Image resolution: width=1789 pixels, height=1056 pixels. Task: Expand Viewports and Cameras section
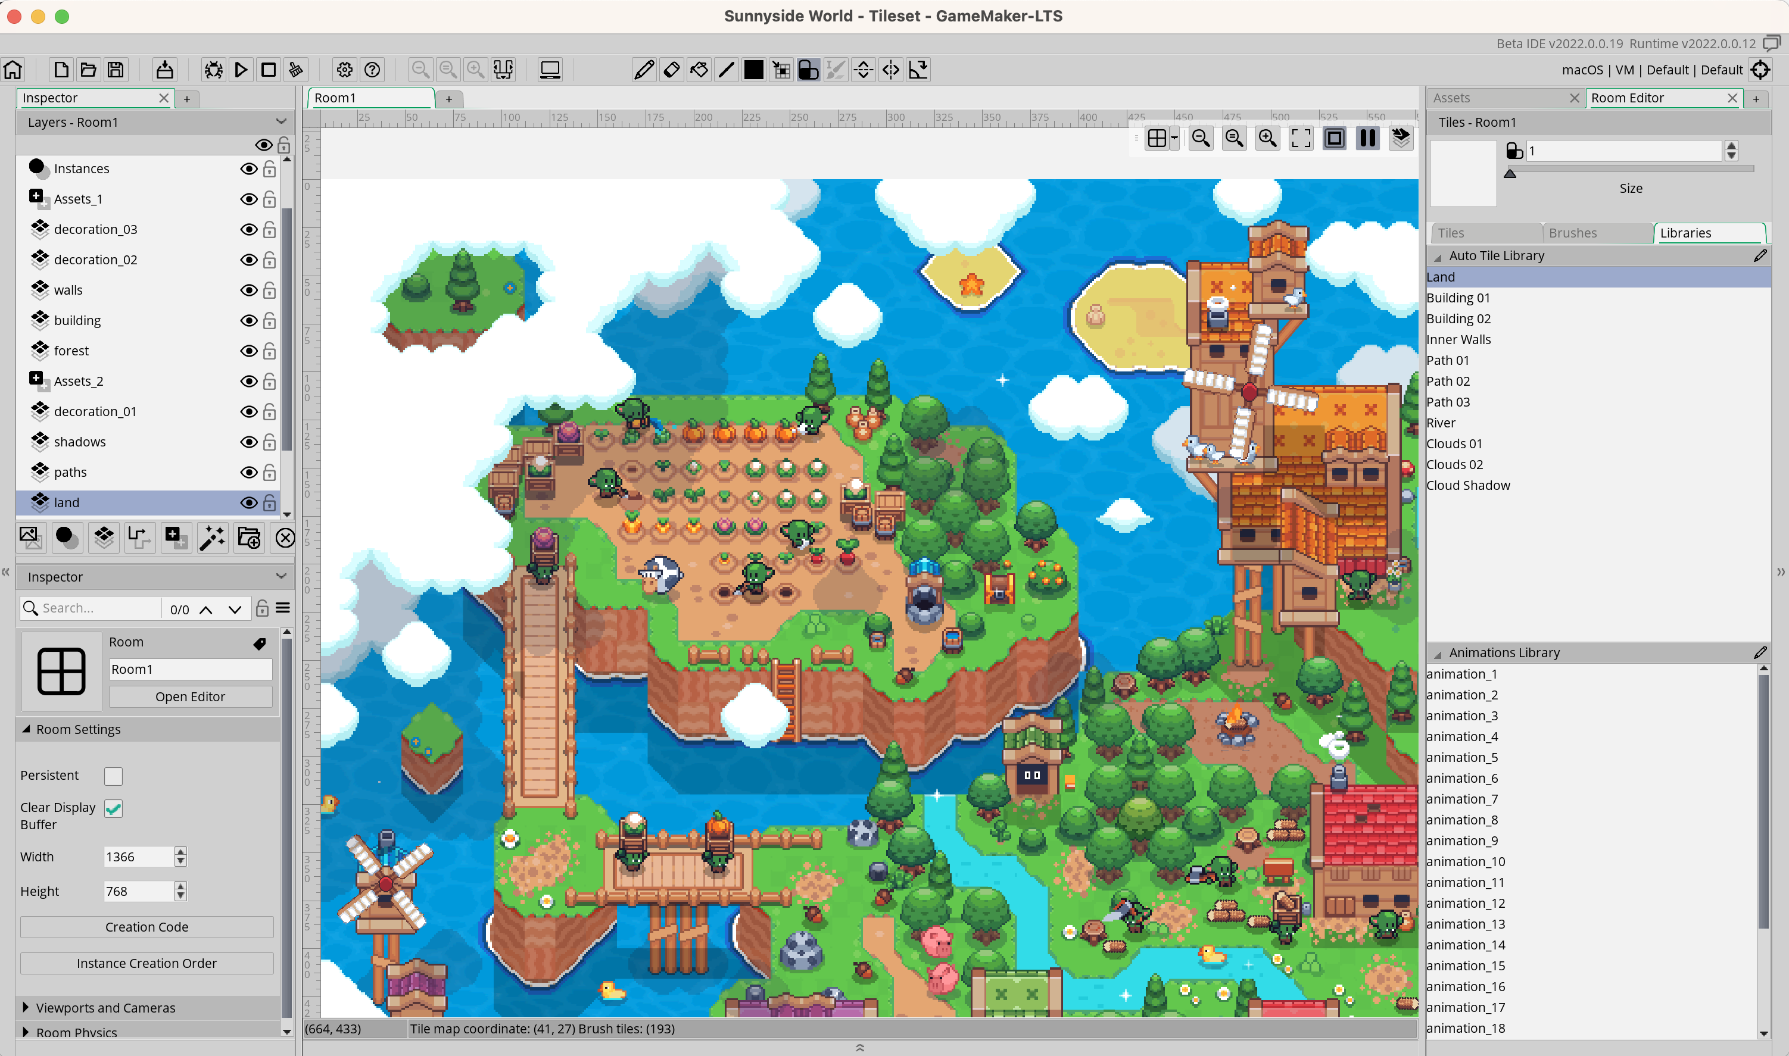[26, 1008]
